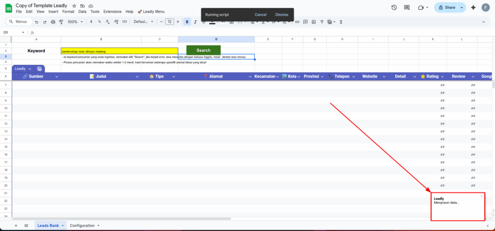495x231 pixels.
Task: Click the print icon in toolbar
Action: (53, 22)
